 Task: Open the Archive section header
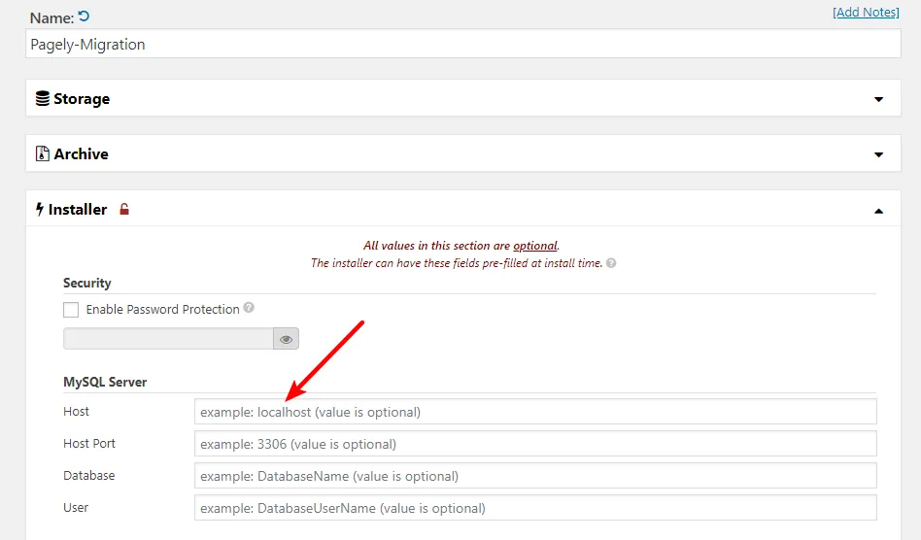click(462, 153)
